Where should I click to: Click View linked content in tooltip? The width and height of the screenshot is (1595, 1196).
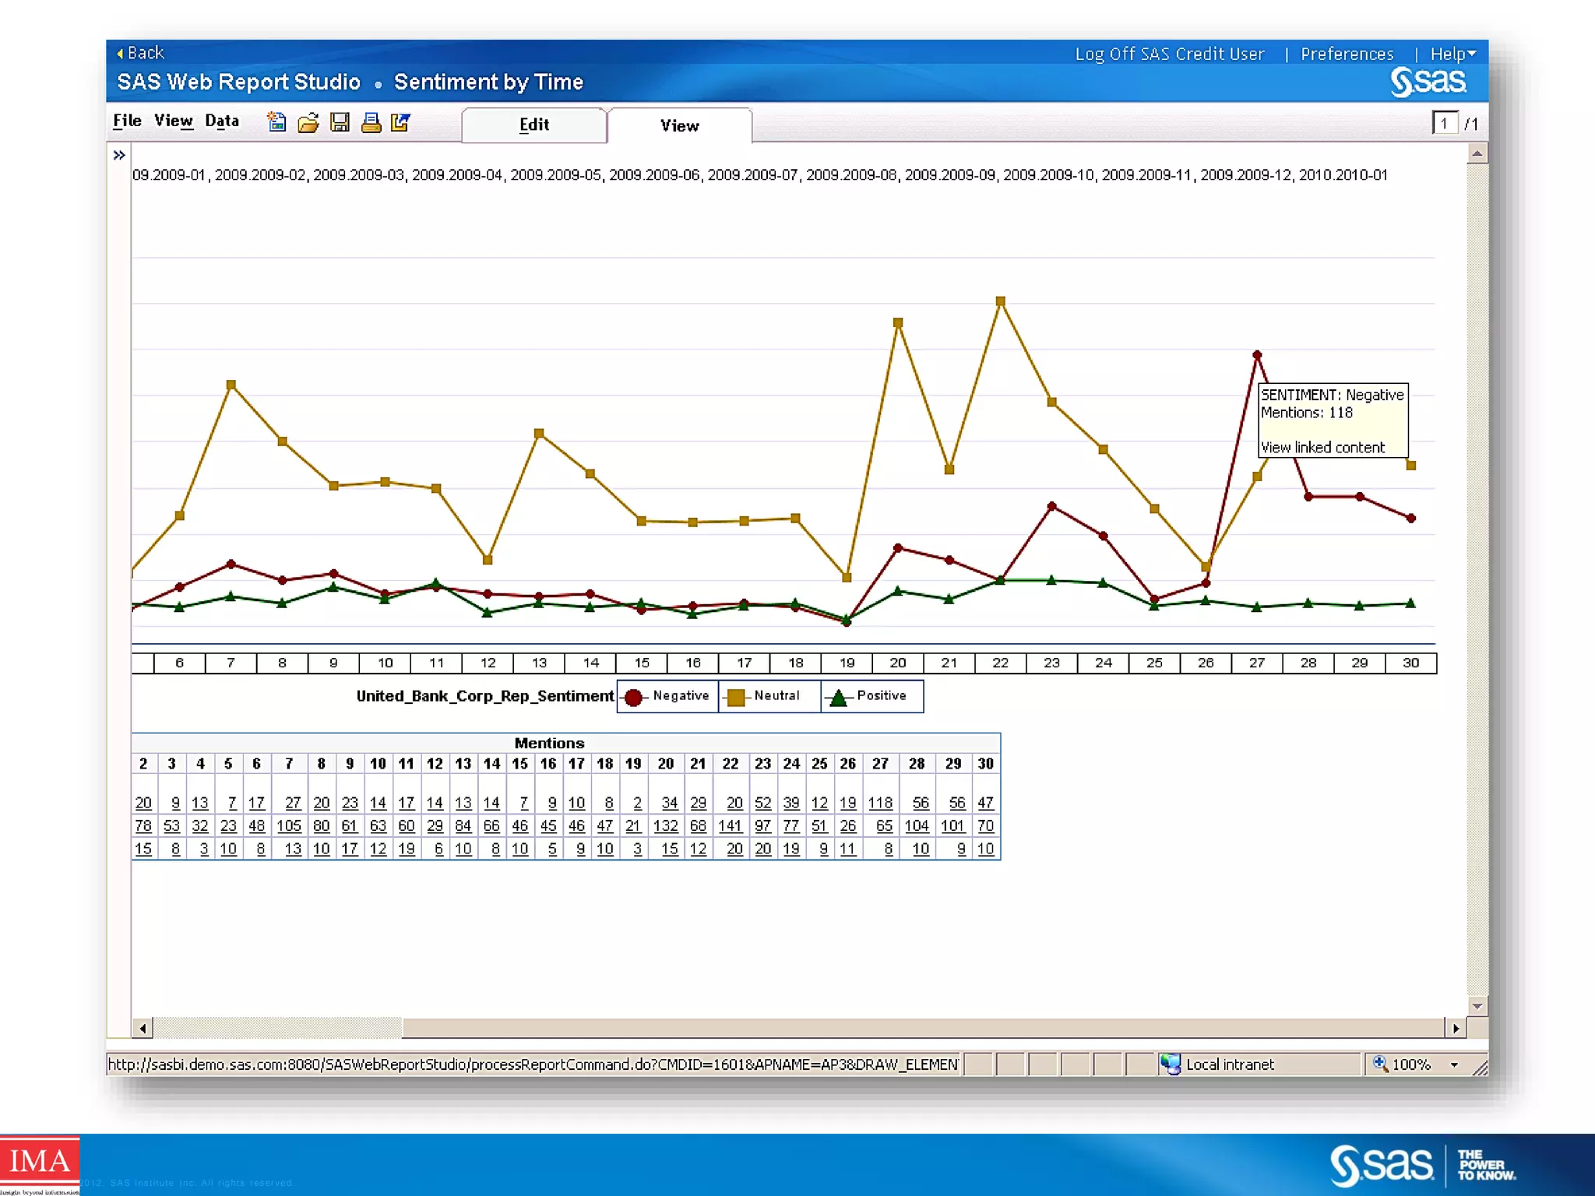[1322, 447]
